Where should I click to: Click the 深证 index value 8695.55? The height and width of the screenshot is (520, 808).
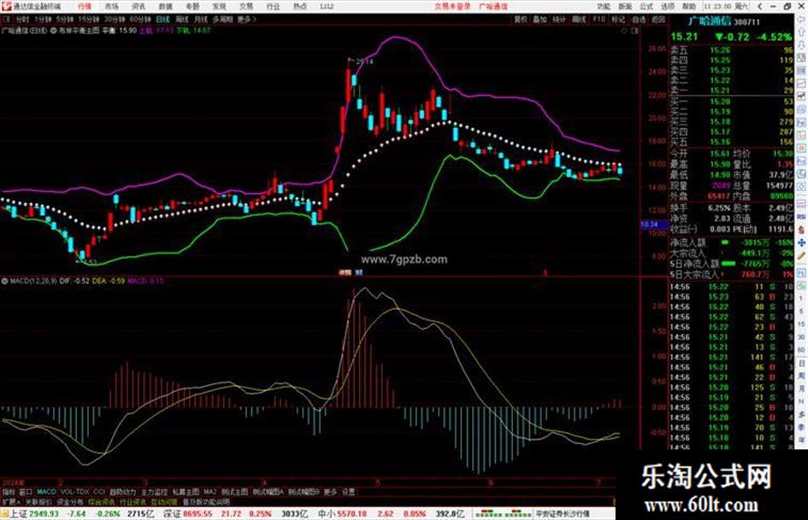point(198,514)
